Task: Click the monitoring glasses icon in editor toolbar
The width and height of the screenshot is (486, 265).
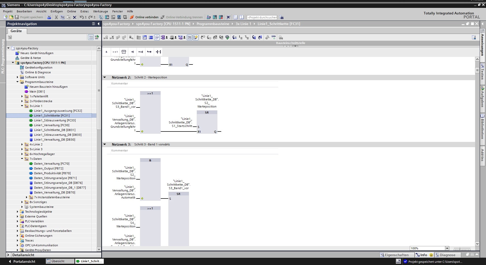Action: click(x=274, y=37)
